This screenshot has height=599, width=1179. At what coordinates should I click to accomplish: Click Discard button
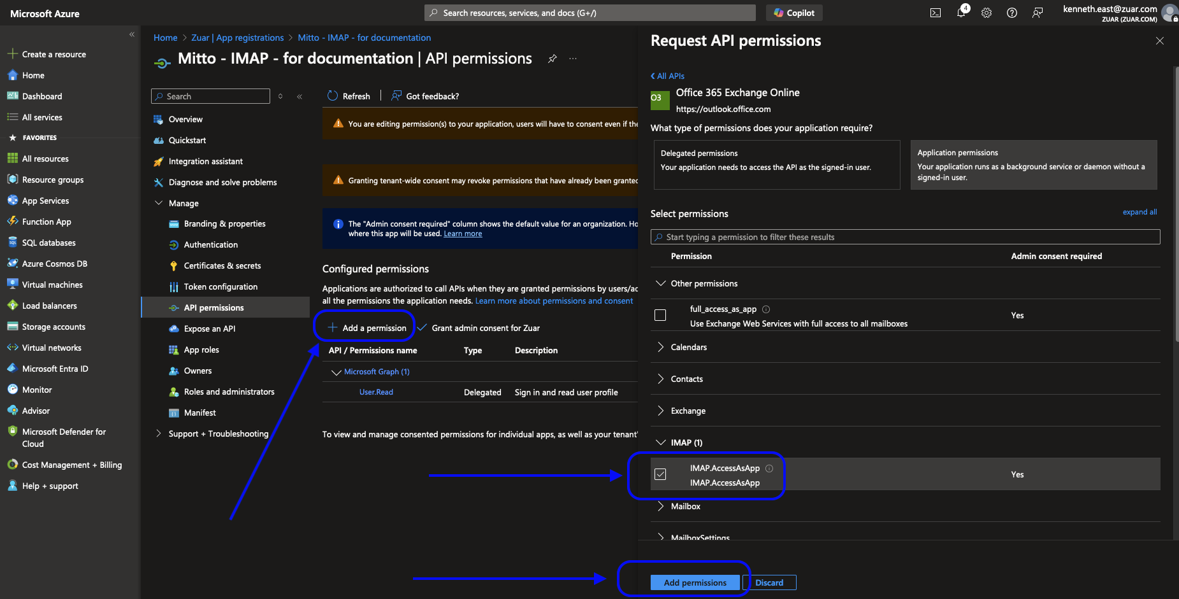[x=769, y=582]
